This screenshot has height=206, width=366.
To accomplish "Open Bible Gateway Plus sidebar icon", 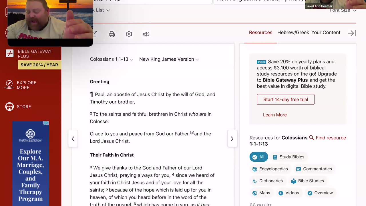I will 10,54.
